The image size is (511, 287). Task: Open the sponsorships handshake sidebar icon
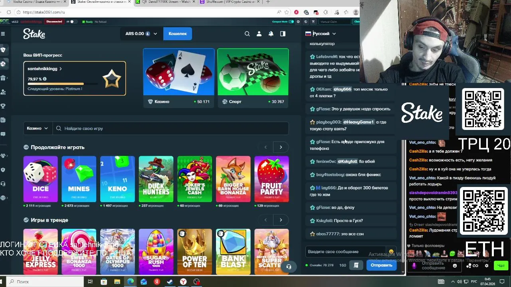[3, 155]
